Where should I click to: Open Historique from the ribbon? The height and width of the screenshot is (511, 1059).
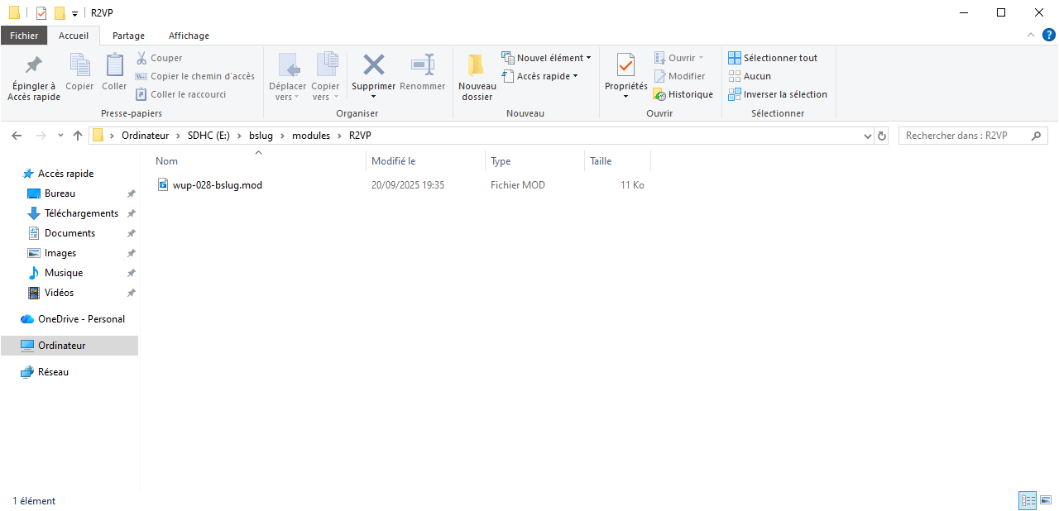tap(683, 94)
